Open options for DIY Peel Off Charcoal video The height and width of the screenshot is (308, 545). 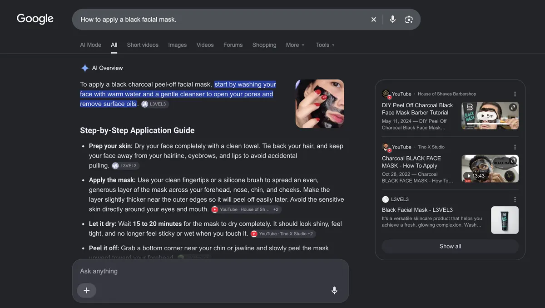(515, 94)
